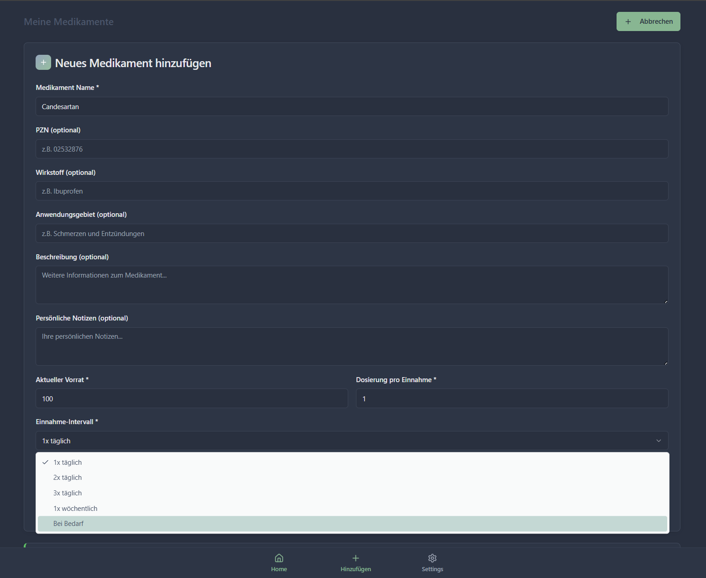706x578 pixels.
Task: Click the resize handle of Persönliche Notizen
Action: [x=666, y=363]
